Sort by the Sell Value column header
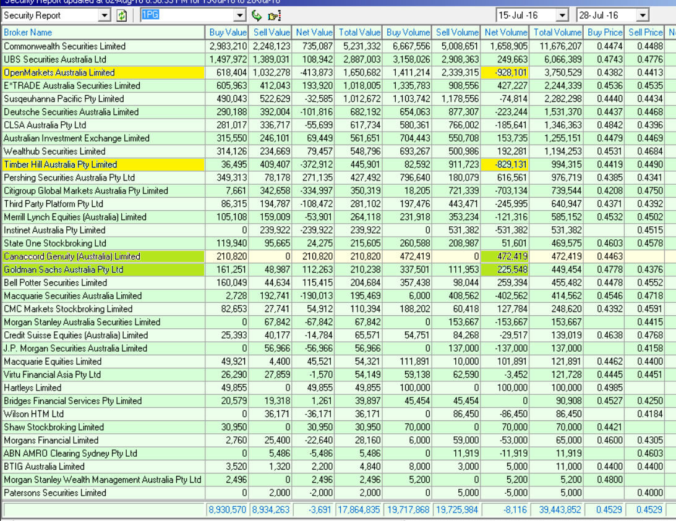This screenshot has height=521, width=676. (x=272, y=32)
